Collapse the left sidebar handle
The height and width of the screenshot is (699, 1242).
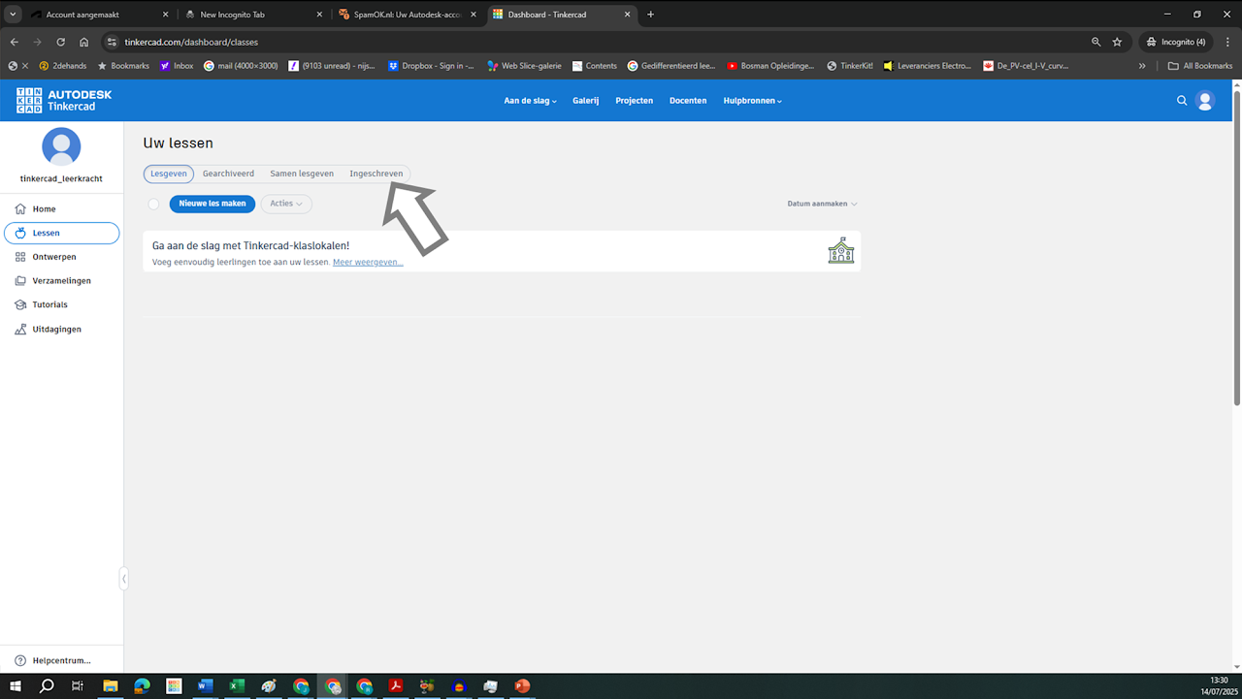click(x=123, y=579)
